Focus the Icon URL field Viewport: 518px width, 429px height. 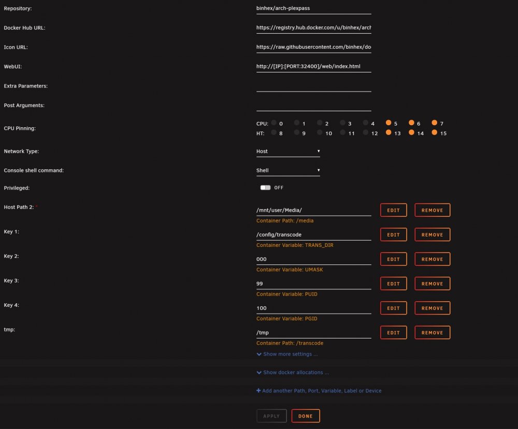(314, 47)
